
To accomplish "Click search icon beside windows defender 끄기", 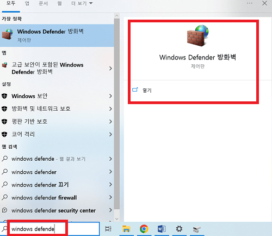I will (5, 184).
